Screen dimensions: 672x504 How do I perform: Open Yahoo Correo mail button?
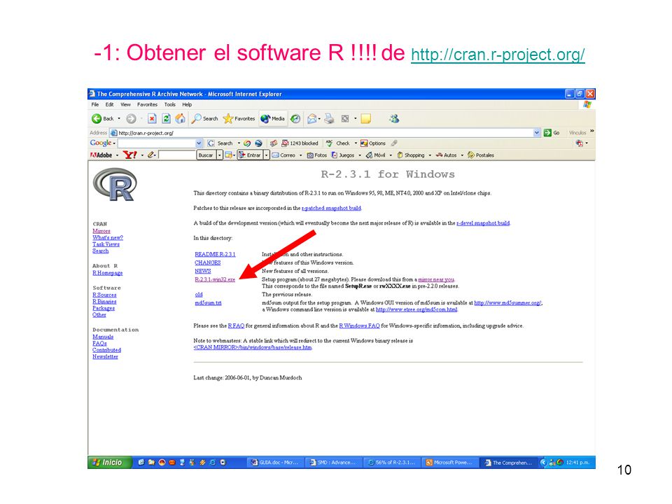point(283,155)
